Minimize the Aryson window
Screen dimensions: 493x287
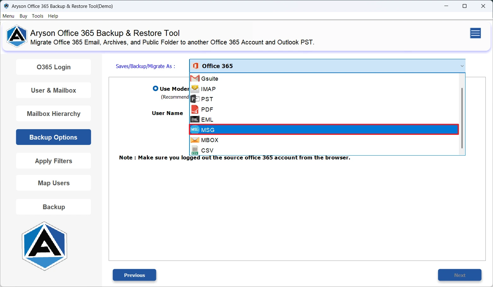(x=446, y=6)
